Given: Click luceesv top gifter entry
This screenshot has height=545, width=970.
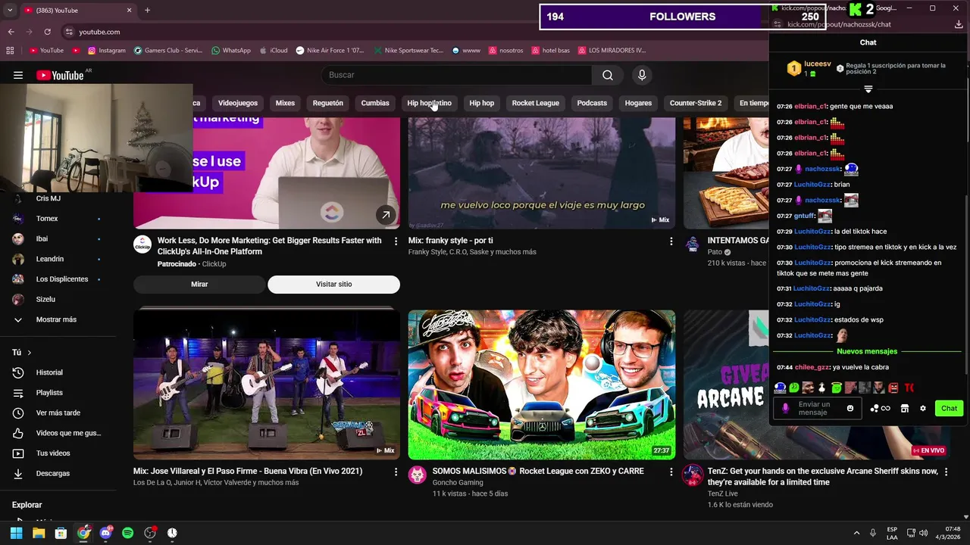Looking at the screenshot, I should [x=810, y=69].
